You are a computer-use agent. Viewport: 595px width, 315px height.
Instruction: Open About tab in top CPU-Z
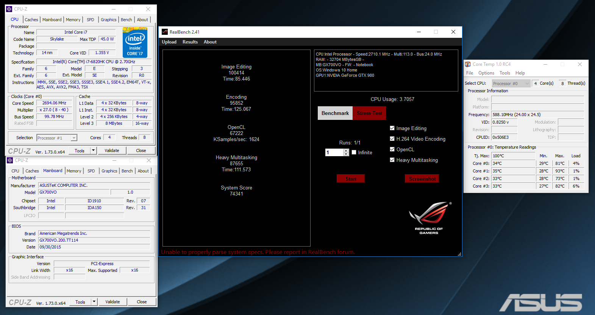point(142,20)
